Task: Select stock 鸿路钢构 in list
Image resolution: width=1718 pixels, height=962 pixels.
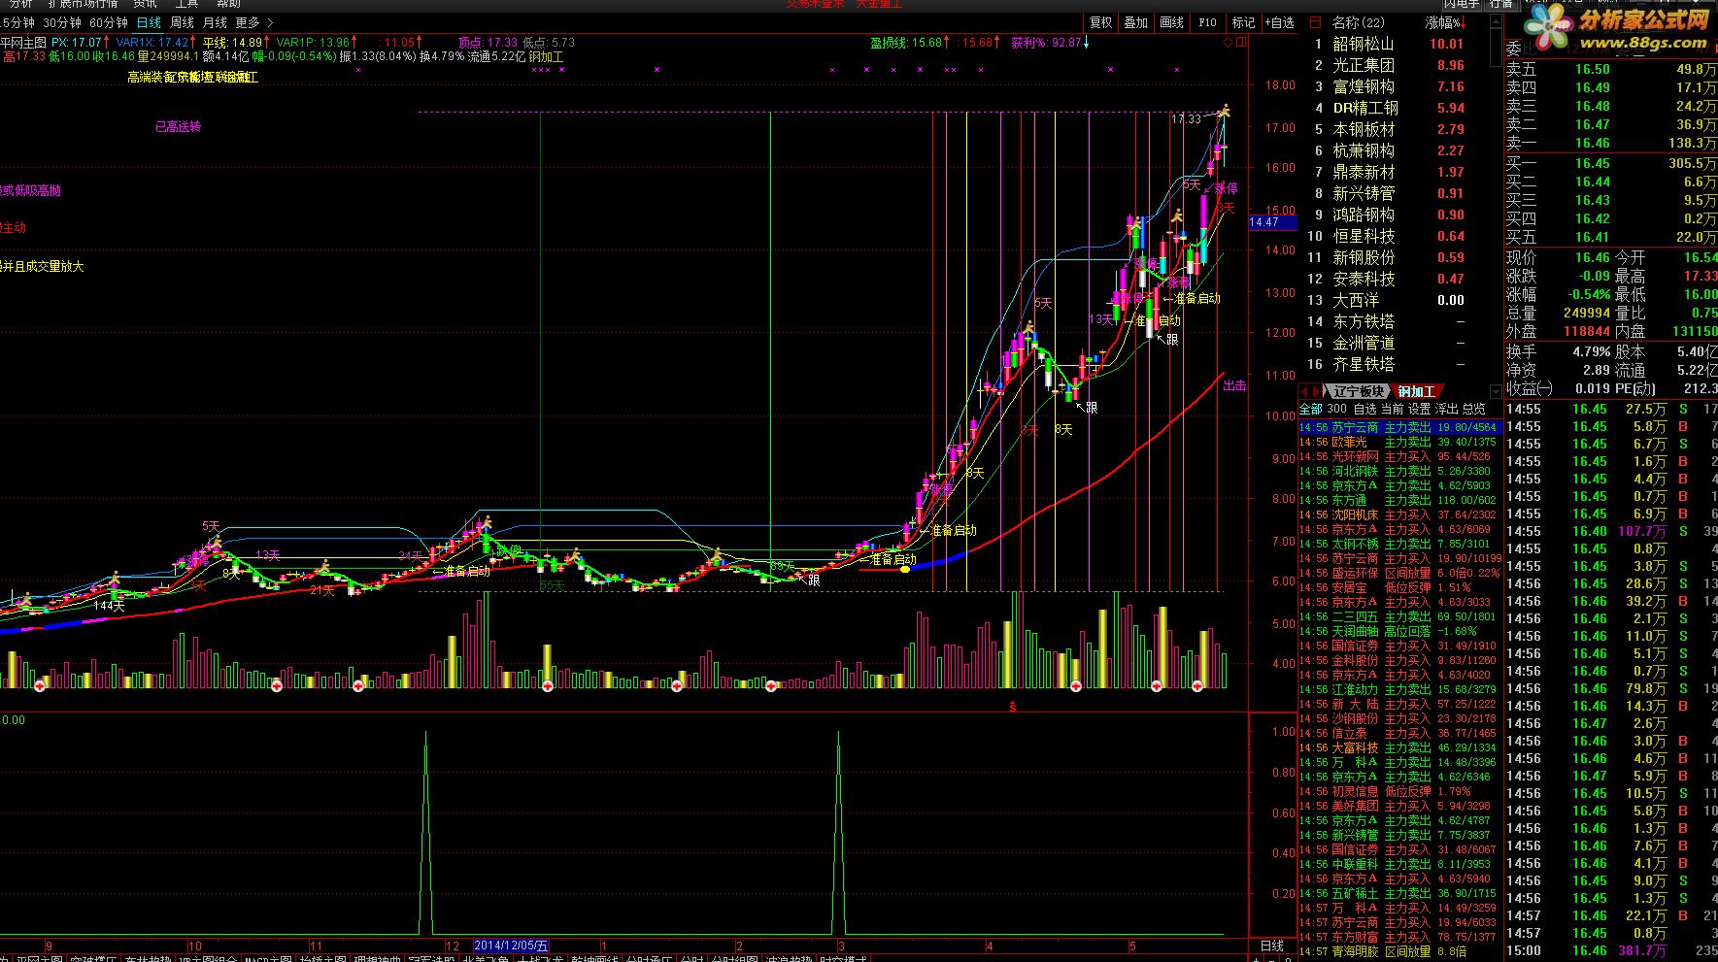Action: pos(1363,215)
